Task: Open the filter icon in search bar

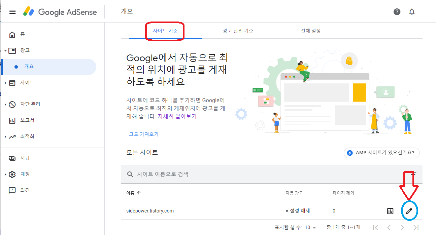Action: click(x=414, y=174)
